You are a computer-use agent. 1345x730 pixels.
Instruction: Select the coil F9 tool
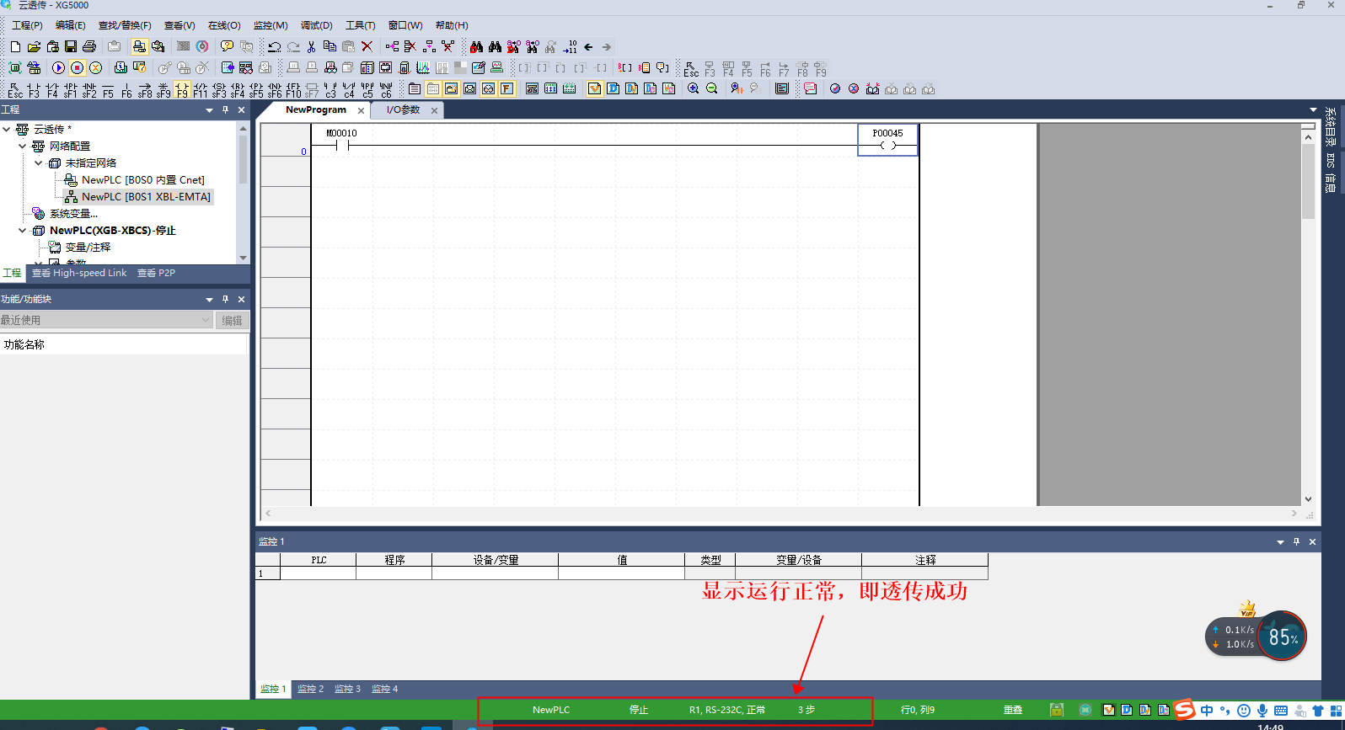[x=182, y=89]
